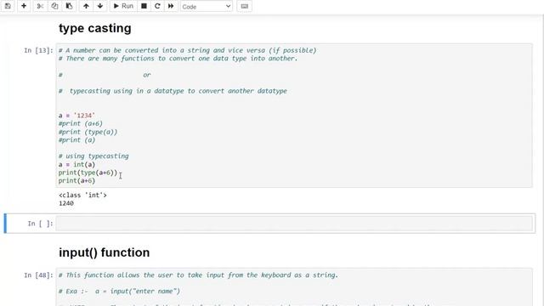544x306 pixels.
Task: Place cursor on final print(a+6) line
Action: tap(76, 181)
